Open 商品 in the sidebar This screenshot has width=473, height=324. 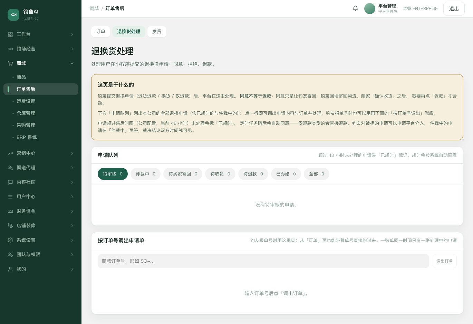tap(41, 77)
